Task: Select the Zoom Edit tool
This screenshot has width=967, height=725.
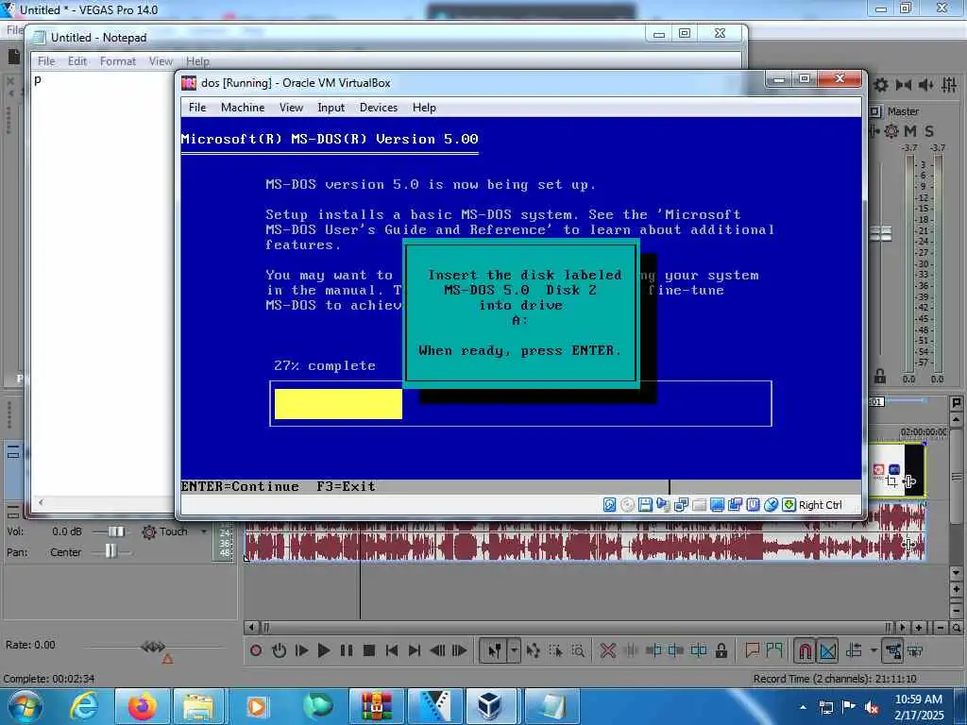Action: (x=579, y=650)
